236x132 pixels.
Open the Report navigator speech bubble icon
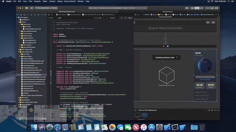pyautogui.click(x=45, y=15)
